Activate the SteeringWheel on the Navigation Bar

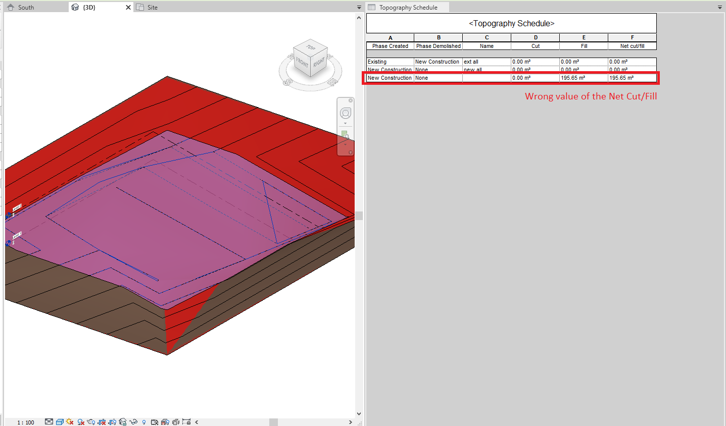click(x=346, y=113)
